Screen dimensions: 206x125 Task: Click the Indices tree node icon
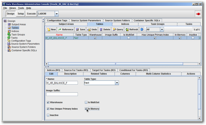pyautogui.click(x=9, y=31)
